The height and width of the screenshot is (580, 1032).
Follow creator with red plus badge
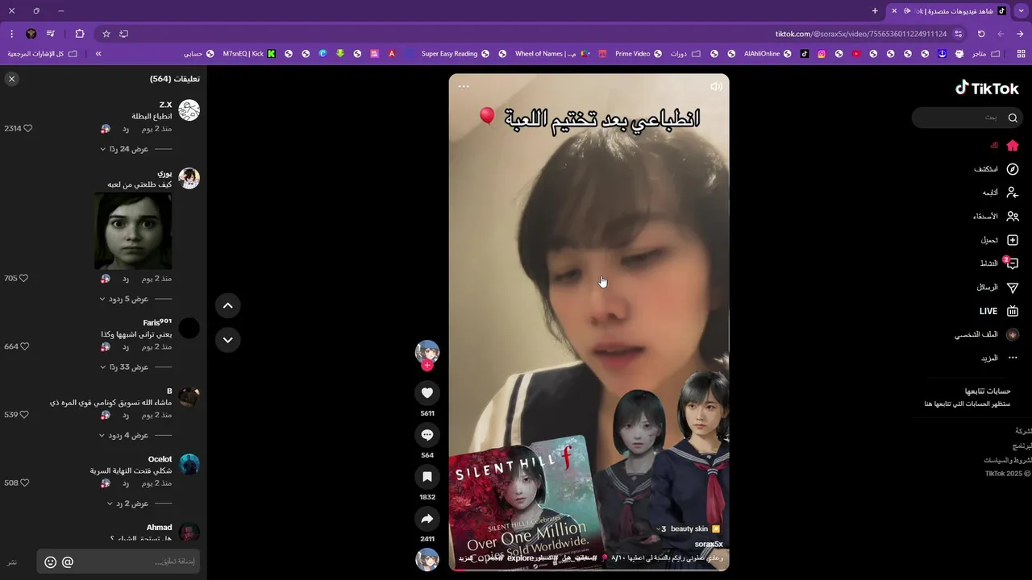[x=427, y=366]
